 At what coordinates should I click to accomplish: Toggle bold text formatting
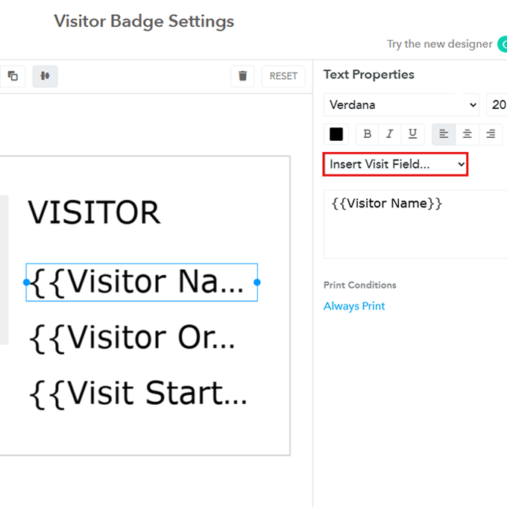[367, 134]
